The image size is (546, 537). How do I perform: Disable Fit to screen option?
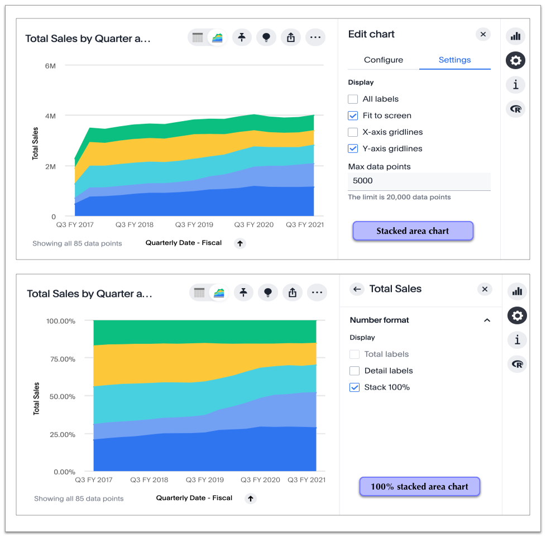pyautogui.click(x=352, y=116)
